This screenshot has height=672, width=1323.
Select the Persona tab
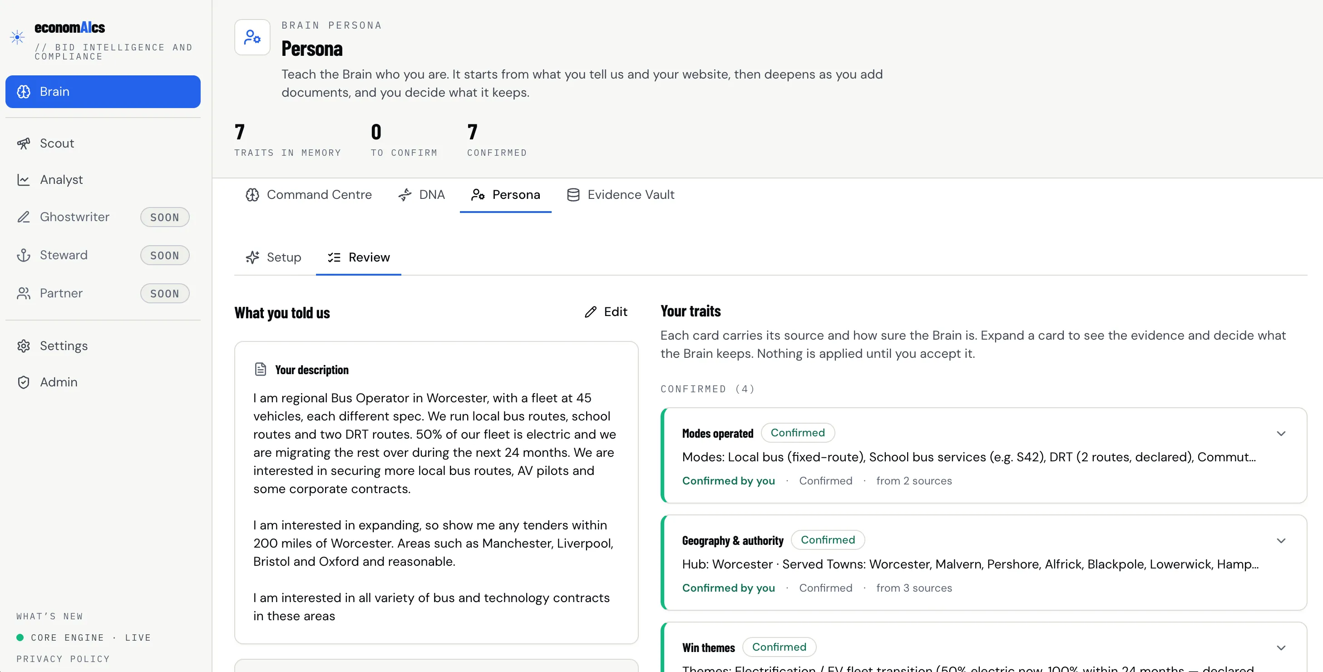pyautogui.click(x=506, y=195)
